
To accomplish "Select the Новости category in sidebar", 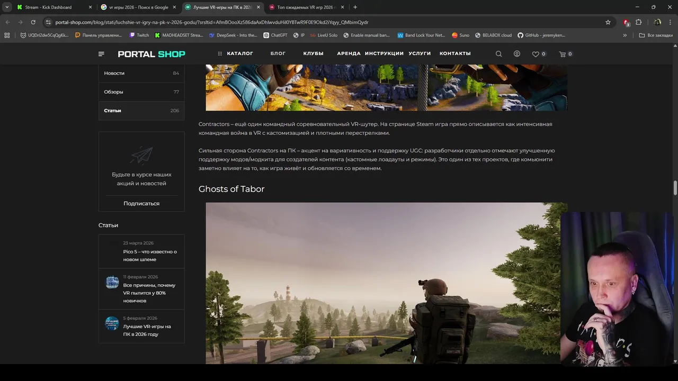I will (141, 73).
